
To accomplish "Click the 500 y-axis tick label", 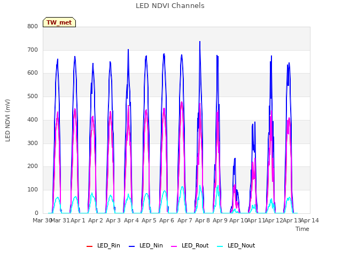I will click(x=33, y=97).
